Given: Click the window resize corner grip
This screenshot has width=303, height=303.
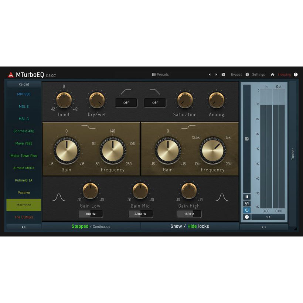Looking at the screenshot, I should click(295, 229).
